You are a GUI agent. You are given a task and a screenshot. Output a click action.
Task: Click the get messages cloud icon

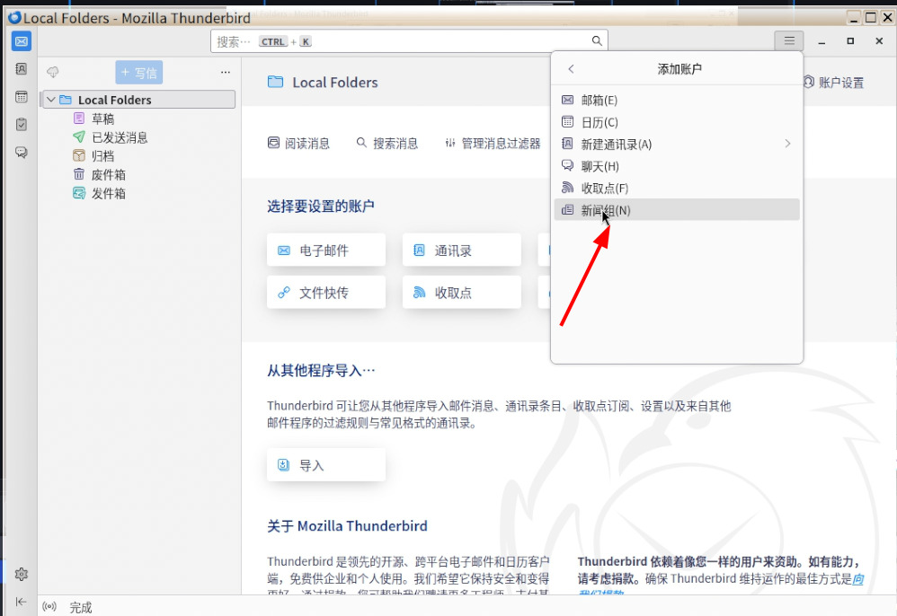pos(53,72)
